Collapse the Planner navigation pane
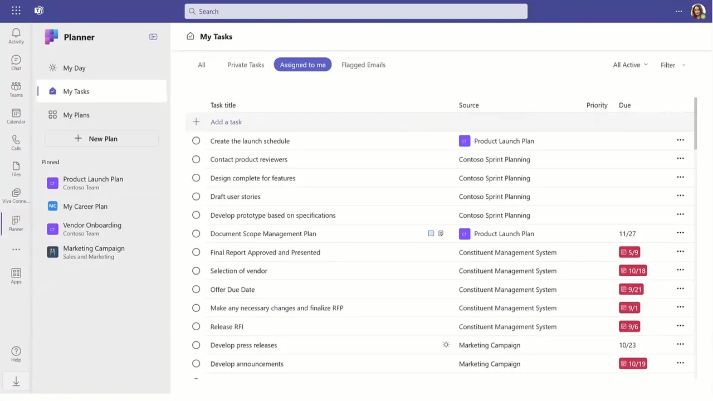This screenshot has height=401, width=713. point(153,37)
